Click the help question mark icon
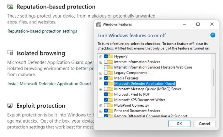 [x=213, y=35]
